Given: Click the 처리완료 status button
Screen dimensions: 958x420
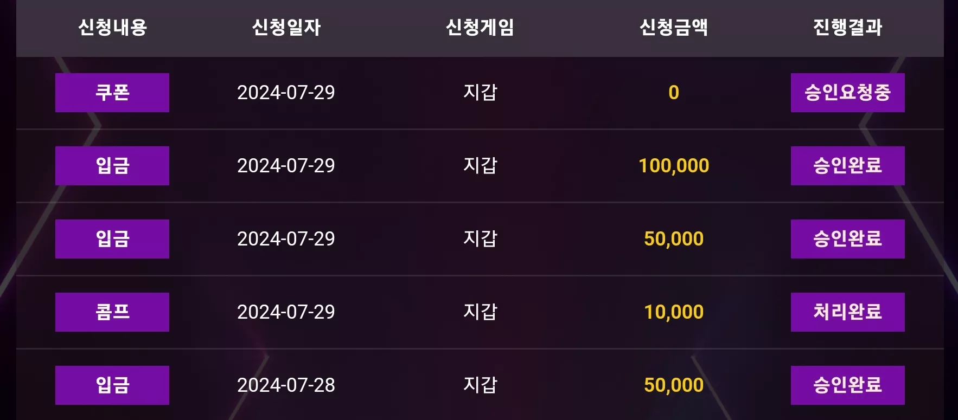Looking at the screenshot, I should [848, 312].
